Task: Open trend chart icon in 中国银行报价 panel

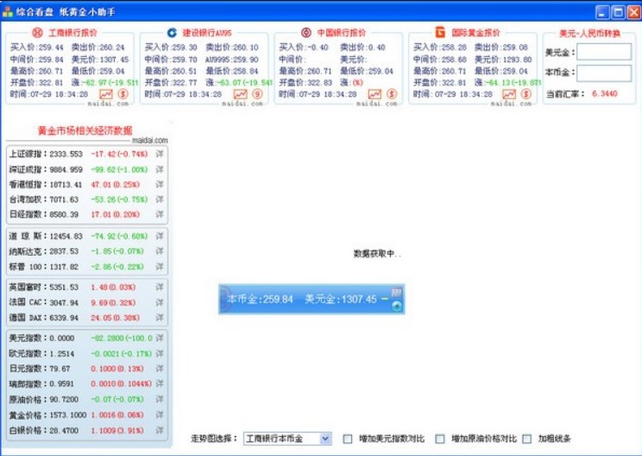Action: click(x=374, y=94)
